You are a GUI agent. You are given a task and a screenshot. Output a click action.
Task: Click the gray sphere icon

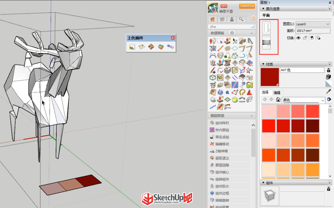point(213,99)
